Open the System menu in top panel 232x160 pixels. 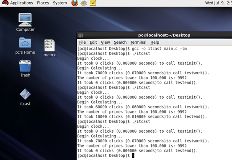click(x=60, y=3)
